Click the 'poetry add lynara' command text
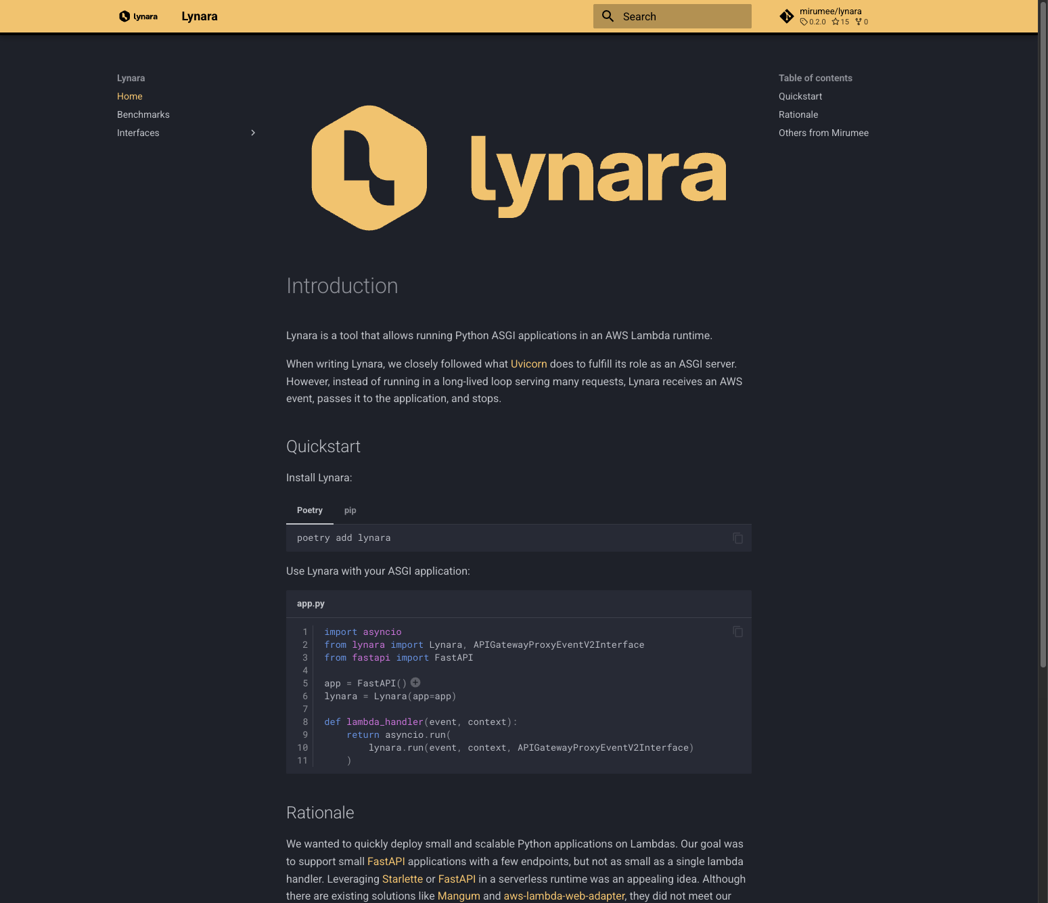The width and height of the screenshot is (1048, 903). tap(344, 538)
